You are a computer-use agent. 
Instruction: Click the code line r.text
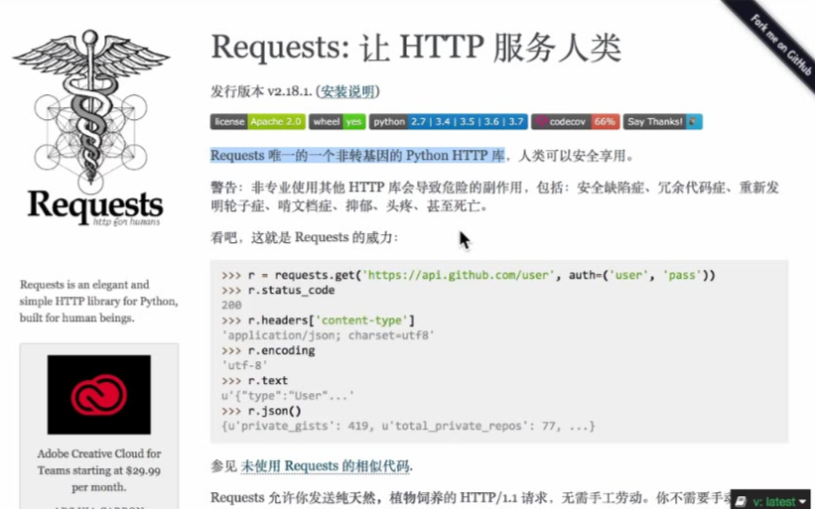click(x=255, y=381)
